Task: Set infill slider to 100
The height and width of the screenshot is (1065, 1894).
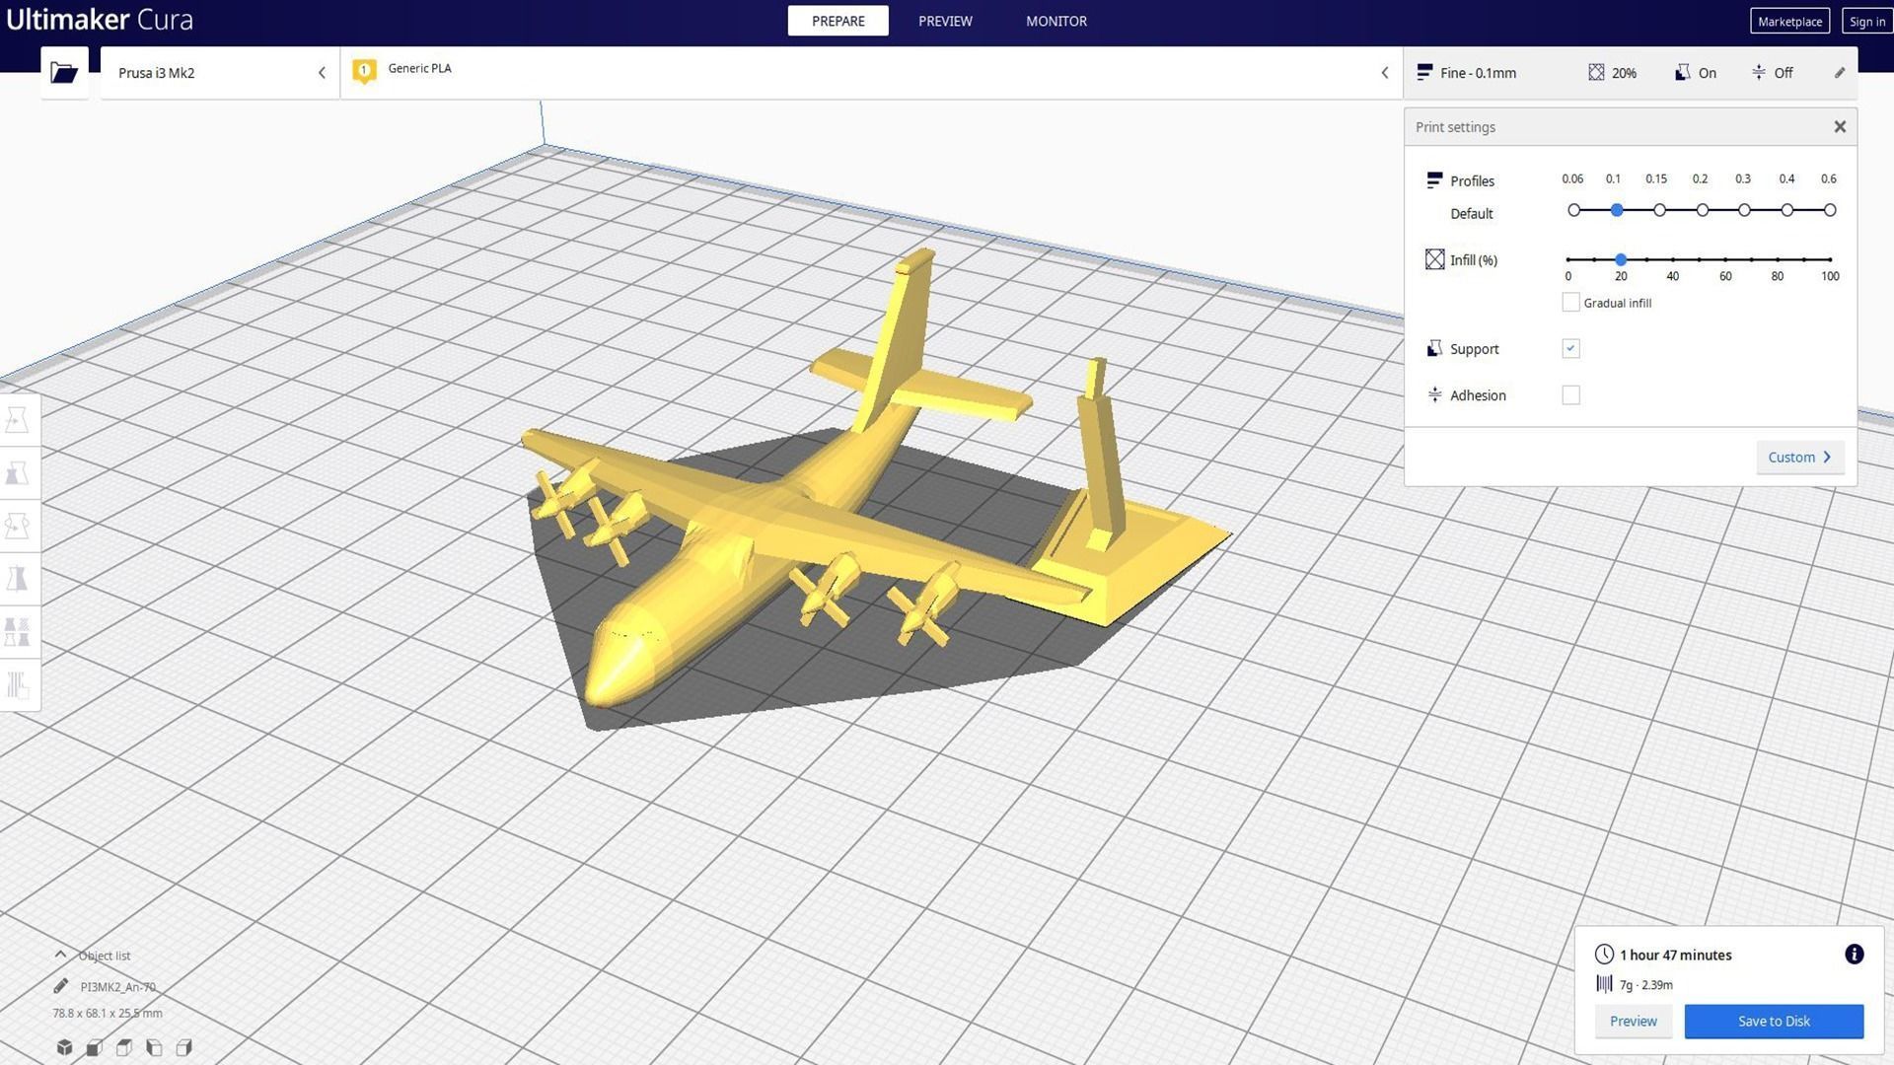Action: coord(1830,259)
